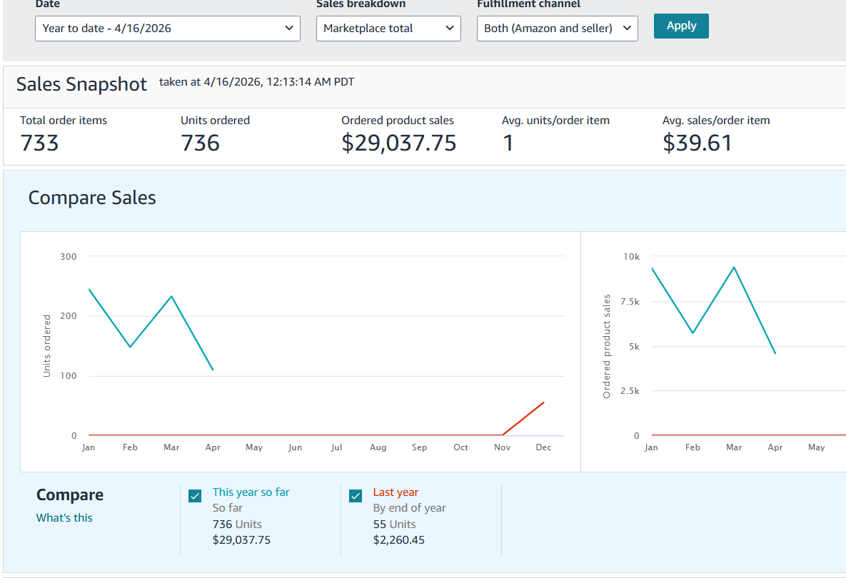Screen dimensions: 846x578
Task: Click December end of red last-year line
Action: pyautogui.click(x=544, y=402)
